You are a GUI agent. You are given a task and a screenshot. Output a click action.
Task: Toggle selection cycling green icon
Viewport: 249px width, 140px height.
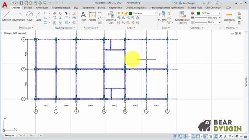(211, 136)
